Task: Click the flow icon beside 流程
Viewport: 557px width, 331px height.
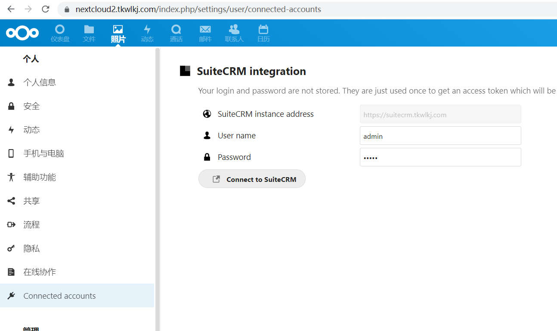Action: click(x=11, y=225)
